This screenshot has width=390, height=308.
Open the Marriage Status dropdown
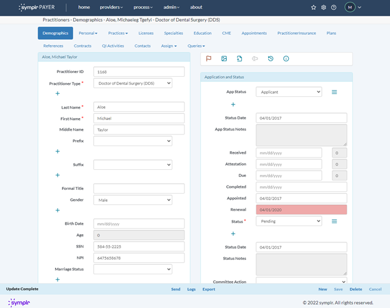[133, 269]
